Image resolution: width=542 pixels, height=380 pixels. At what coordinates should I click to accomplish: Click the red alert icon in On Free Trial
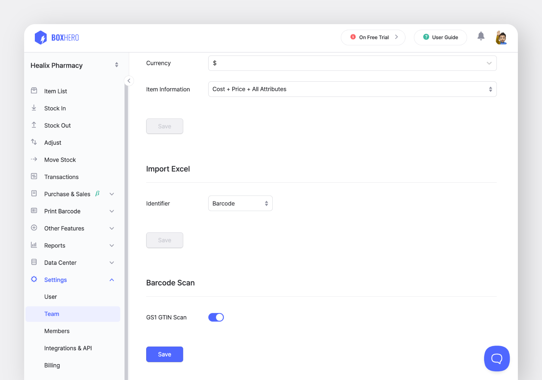(x=353, y=37)
